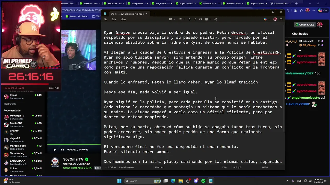Click the profile avatar next to Obtén KICKs
The image size is (330, 185).
(320, 25)
